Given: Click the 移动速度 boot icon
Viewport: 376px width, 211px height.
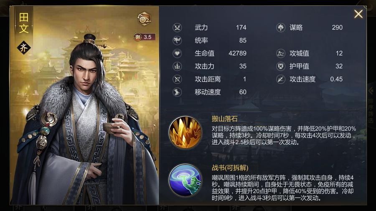Looking at the screenshot, I should coord(177,92).
